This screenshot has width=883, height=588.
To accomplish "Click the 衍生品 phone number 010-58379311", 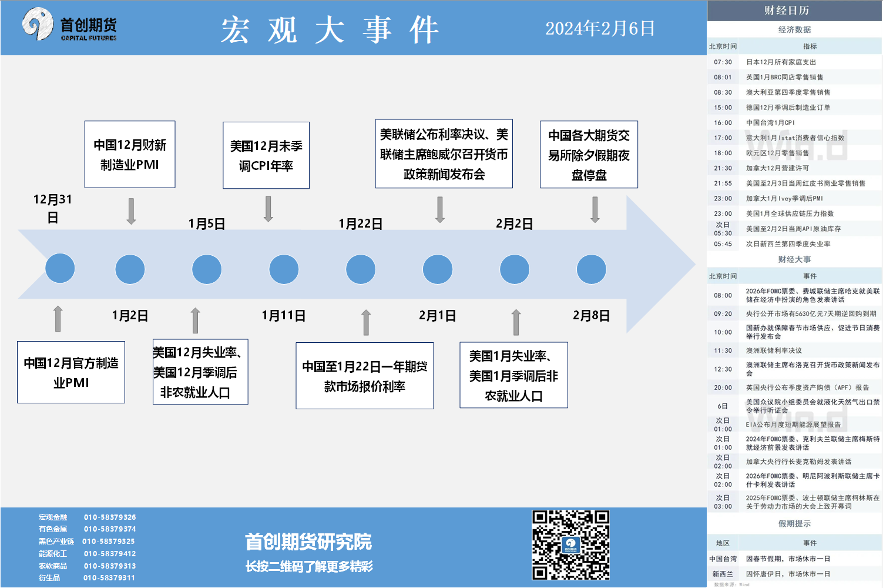I will (x=109, y=578).
